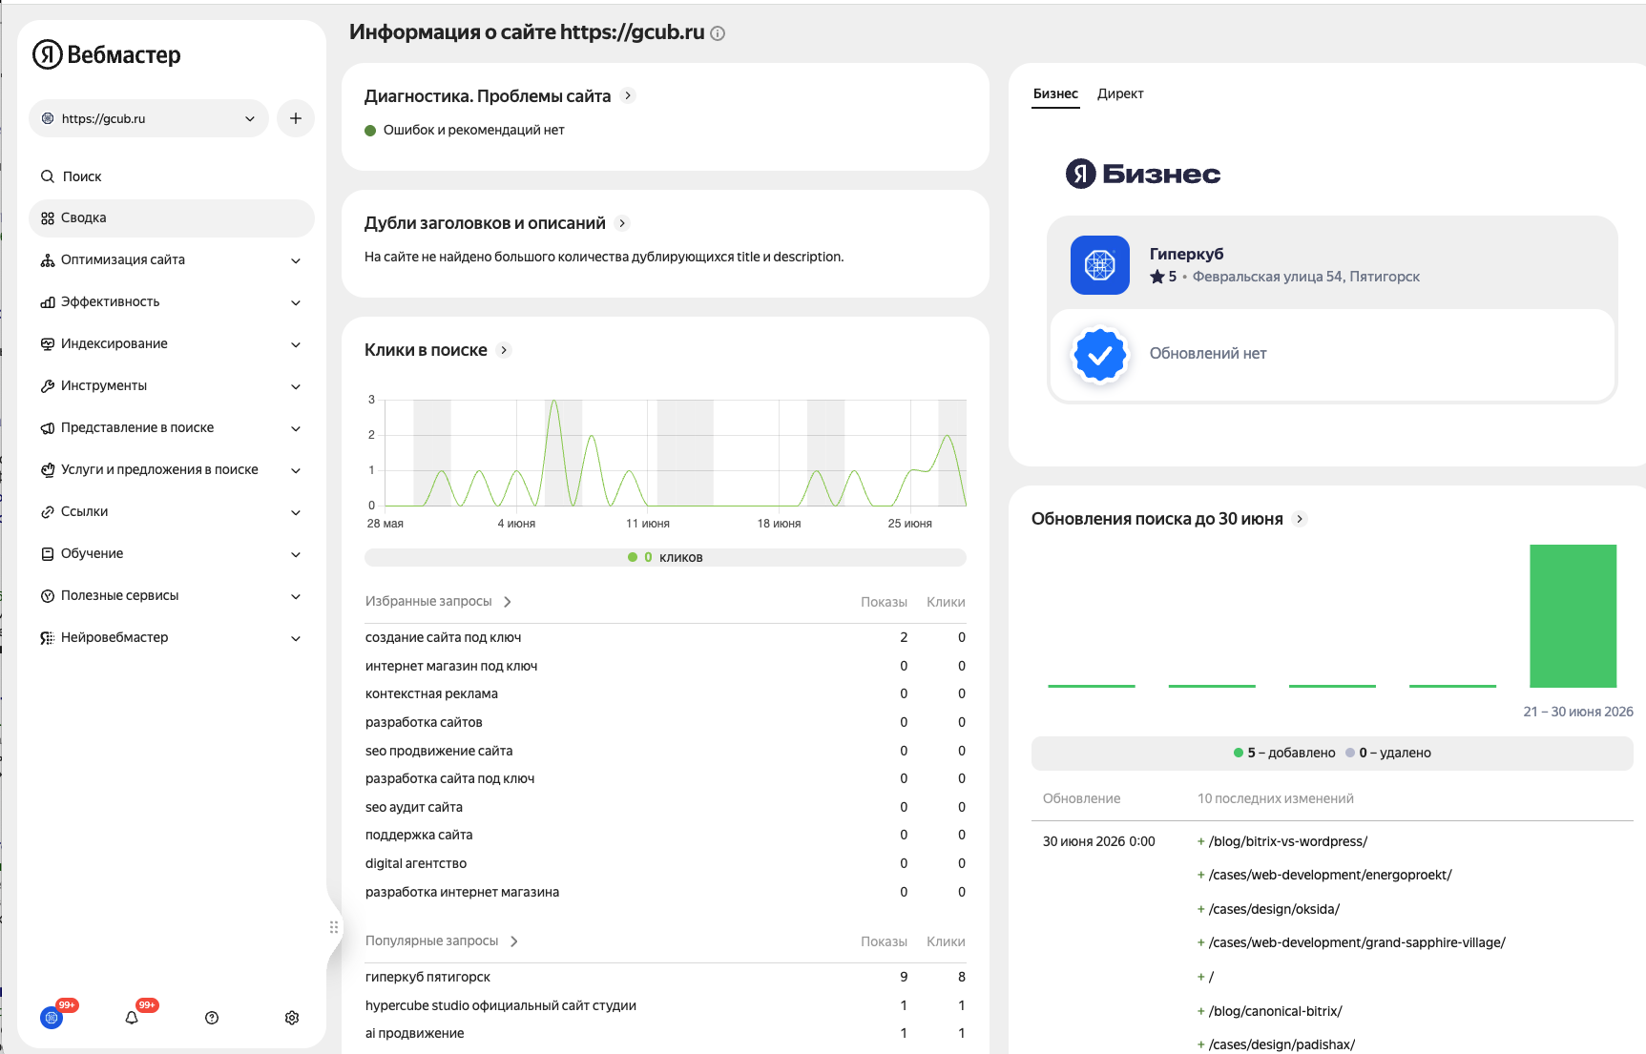The height and width of the screenshot is (1054, 1646).
Task: Click the Услуги и предложения в поиске icon
Action: [48, 470]
